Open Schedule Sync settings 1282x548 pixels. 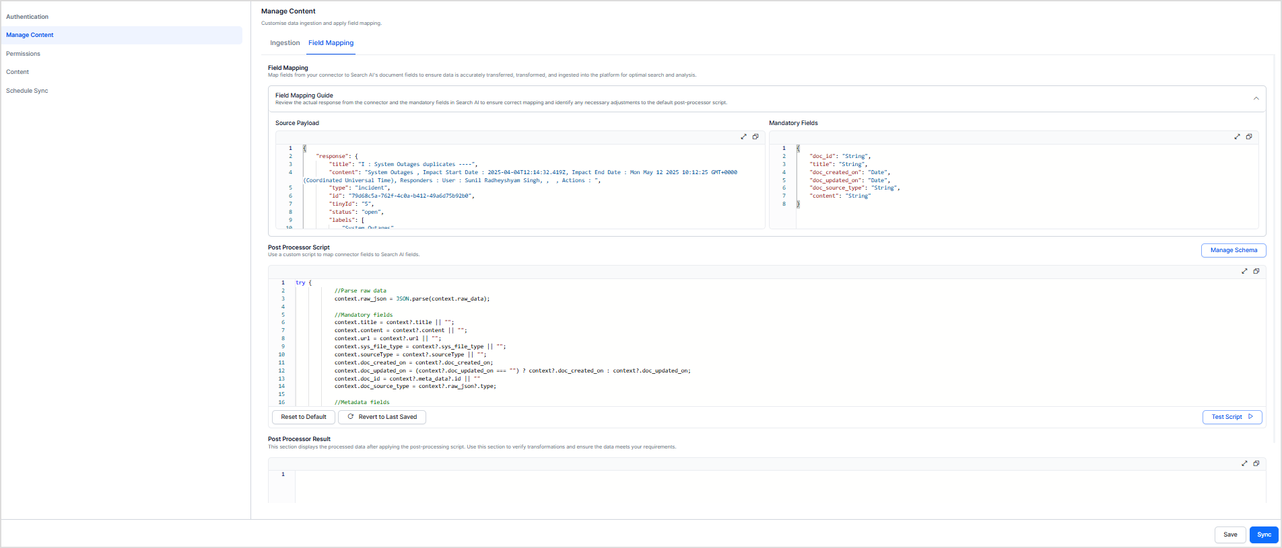(27, 91)
